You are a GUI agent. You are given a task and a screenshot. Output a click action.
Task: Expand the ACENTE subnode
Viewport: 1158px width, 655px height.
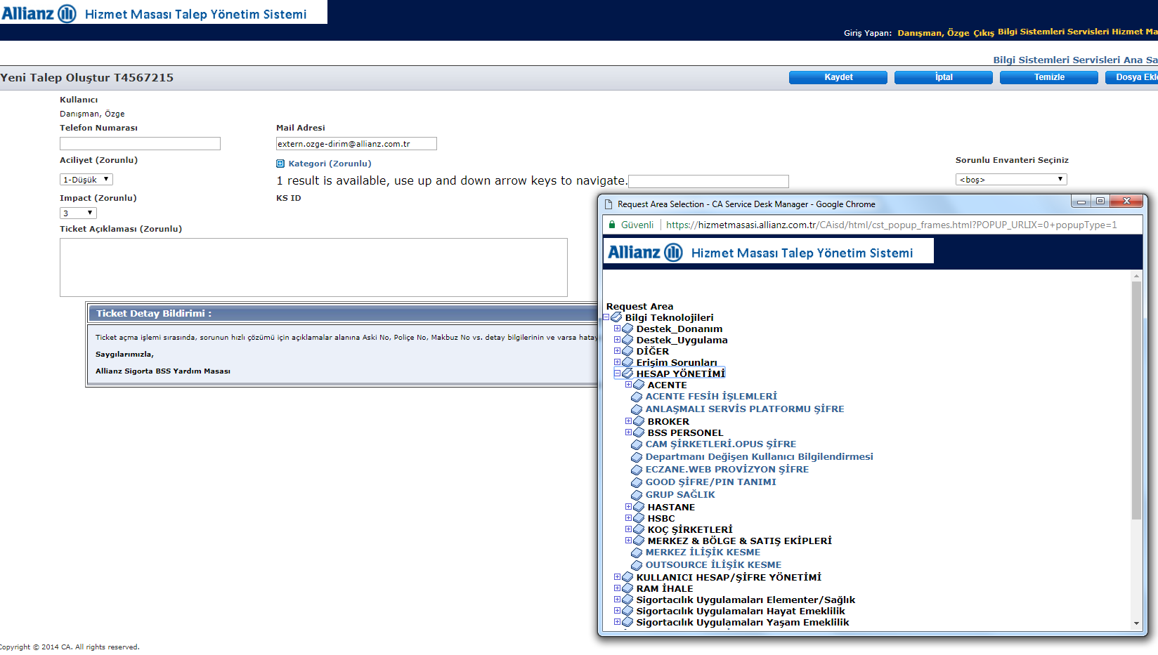[x=629, y=385]
